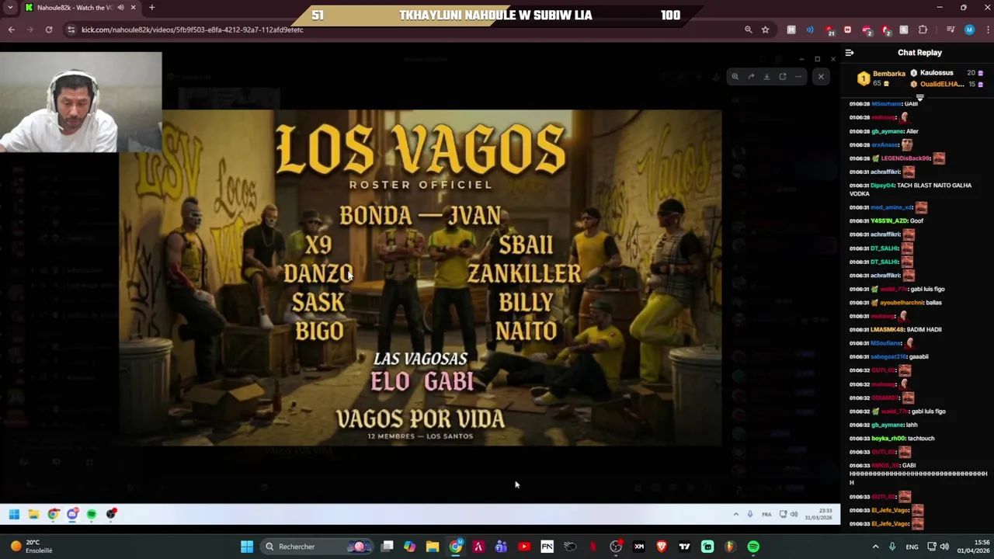Open Bembarka top gifter entry
Screen dimensions: 994x559
pos(882,78)
